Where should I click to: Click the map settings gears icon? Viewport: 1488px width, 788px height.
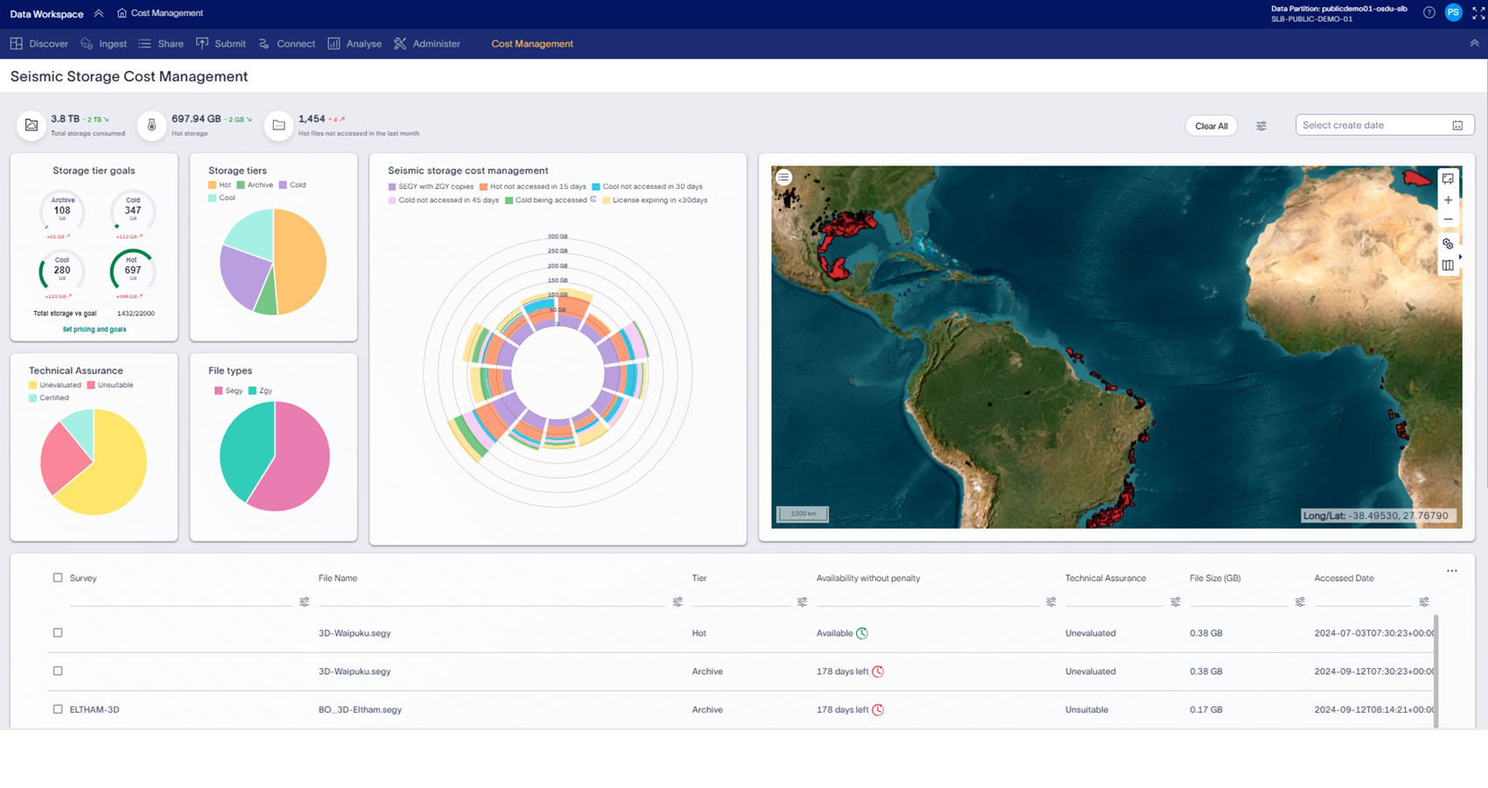[x=1448, y=243]
